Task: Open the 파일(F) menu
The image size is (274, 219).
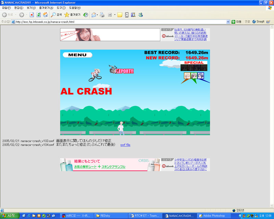Action: coord(7,8)
